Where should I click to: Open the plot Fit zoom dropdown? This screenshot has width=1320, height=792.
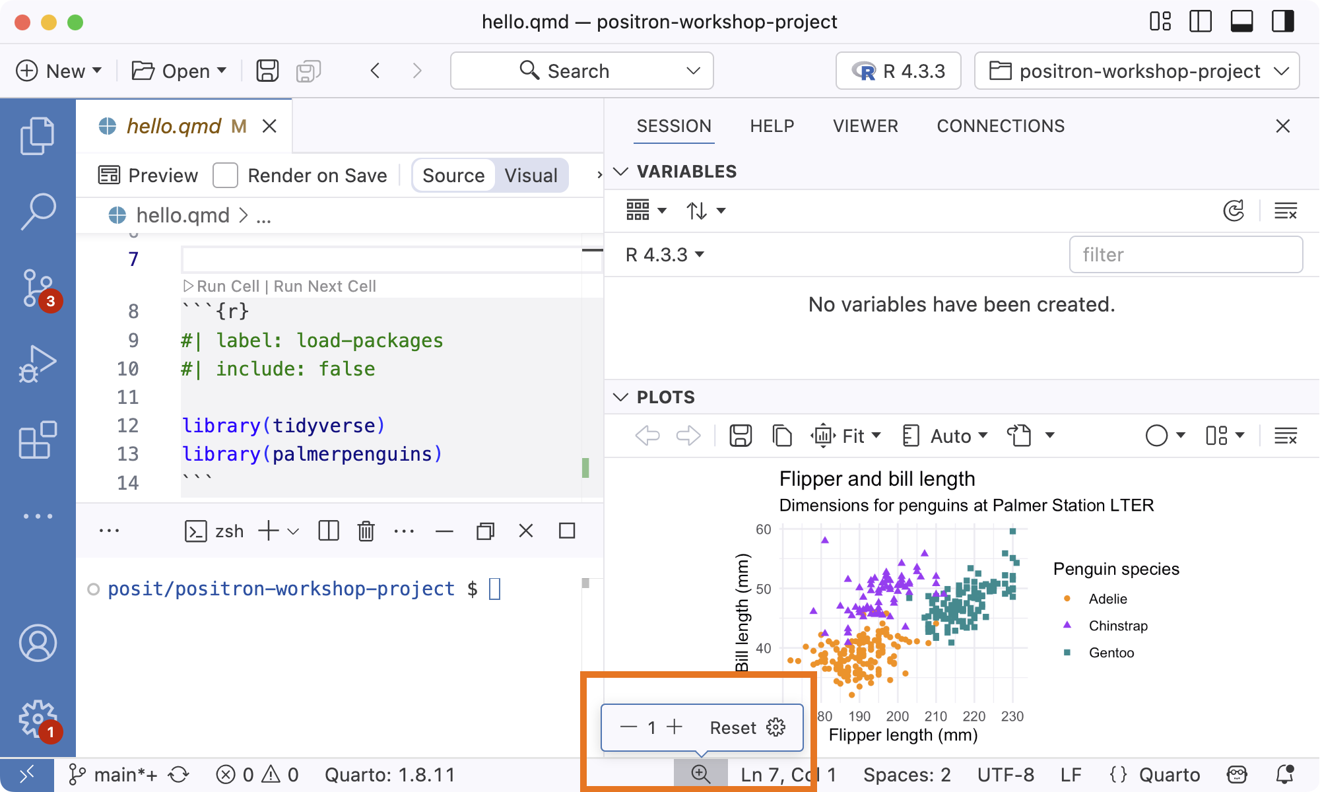(x=846, y=436)
